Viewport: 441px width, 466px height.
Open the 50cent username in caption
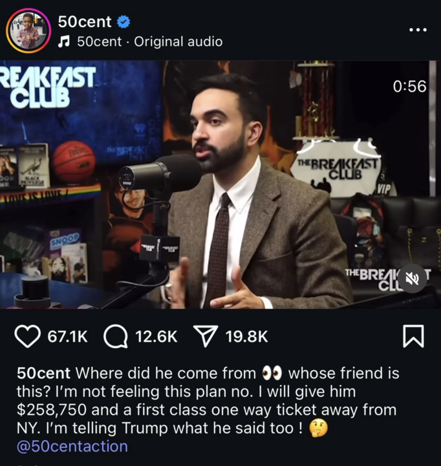43,373
